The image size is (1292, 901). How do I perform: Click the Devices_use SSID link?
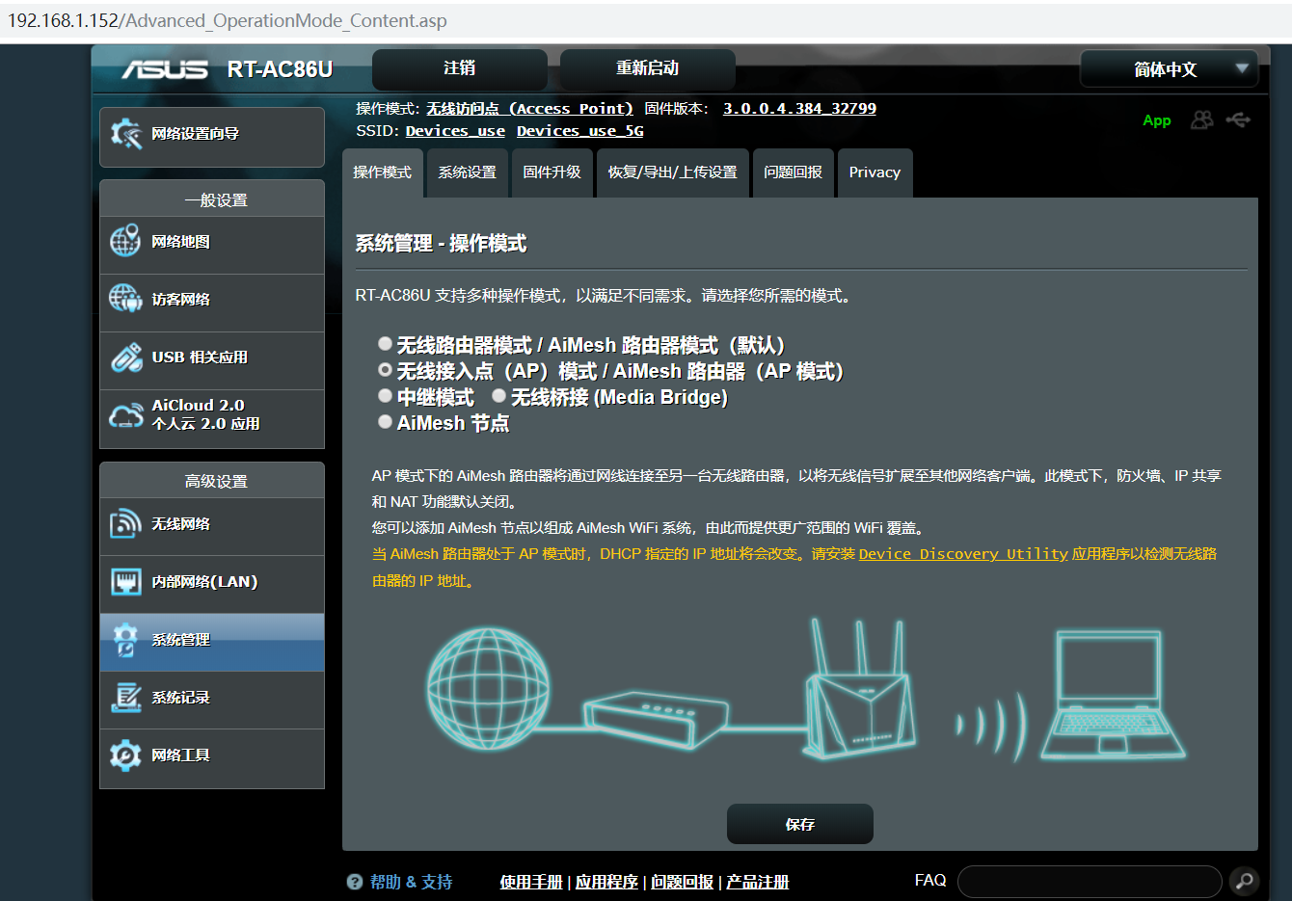(x=455, y=131)
